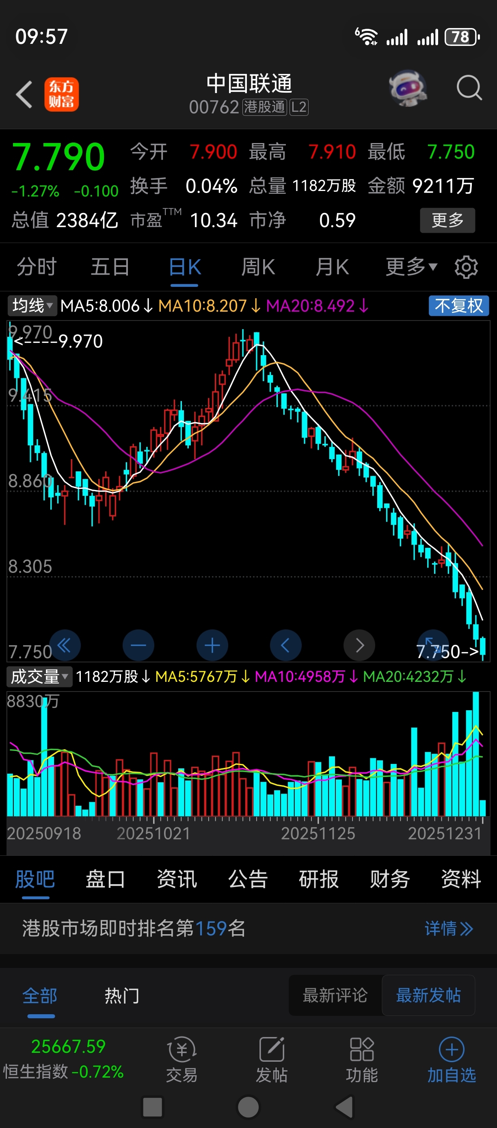Viewport: 497px width, 1128px height.
Task: Open 均线 indicator dropdown
Action: [x=32, y=305]
